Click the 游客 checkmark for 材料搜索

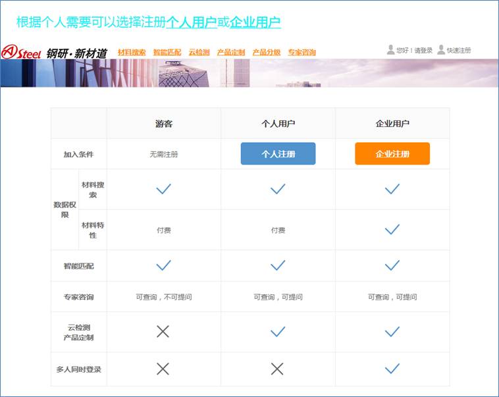pos(163,190)
